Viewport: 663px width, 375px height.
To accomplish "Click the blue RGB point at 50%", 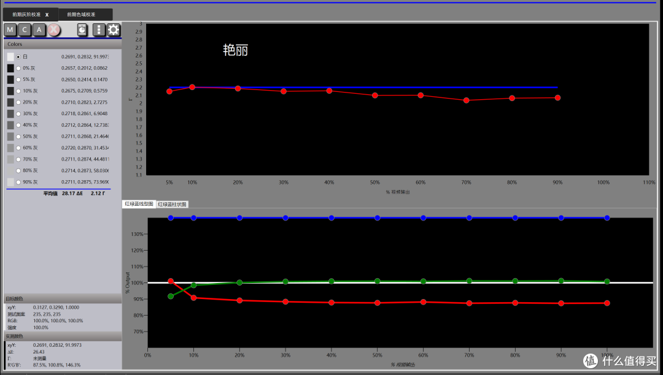I will click(x=377, y=218).
